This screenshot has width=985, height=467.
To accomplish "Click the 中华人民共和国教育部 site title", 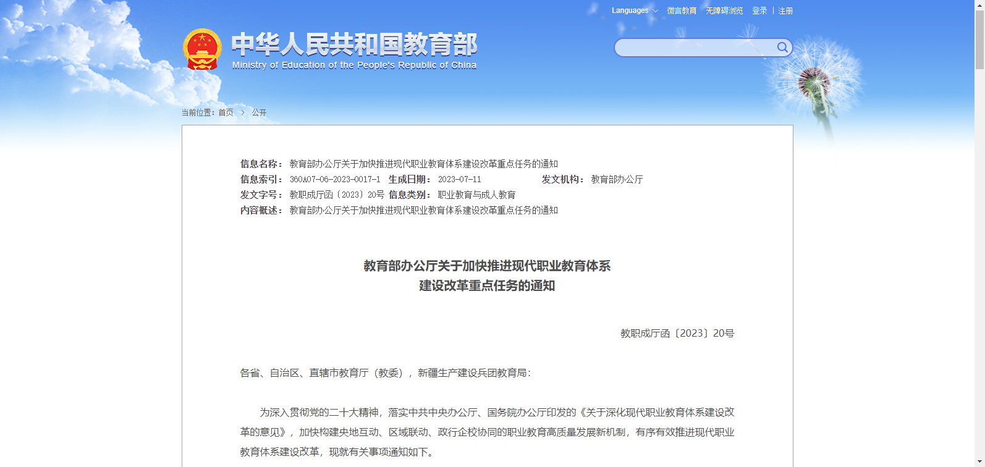I will click(x=354, y=44).
